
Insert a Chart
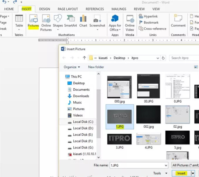[x=83, y=21]
